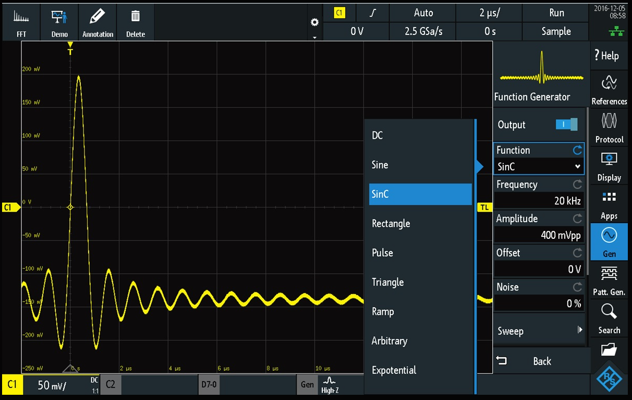Click the Demo icon in toolbar
This screenshot has height=400, width=632.
59,22
